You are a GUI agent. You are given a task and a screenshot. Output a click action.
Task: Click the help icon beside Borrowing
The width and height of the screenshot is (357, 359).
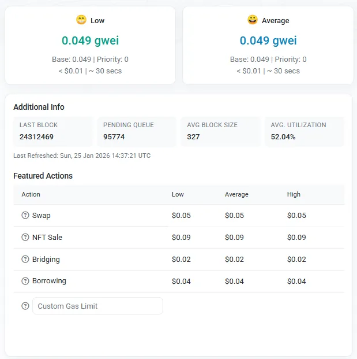[x=25, y=281]
